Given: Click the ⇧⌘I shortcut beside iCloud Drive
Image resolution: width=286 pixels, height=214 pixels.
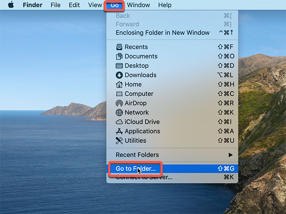Looking at the screenshot, I should pyautogui.click(x=225, y=122).
